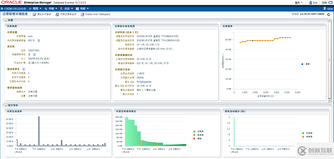This screenshot has width=334, height=159.
Task: Open the 存储 menu dropdown arrow
Action: tap(56, 9)
